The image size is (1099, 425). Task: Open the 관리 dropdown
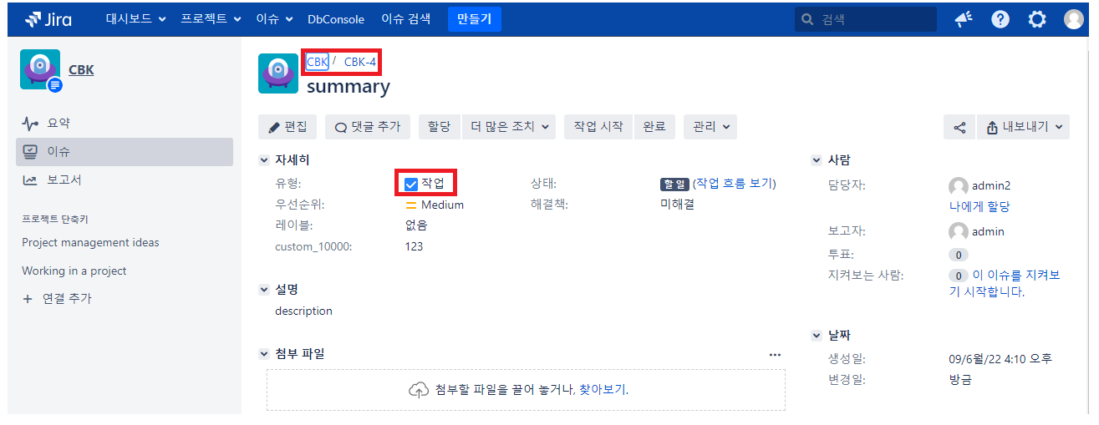point(710,127)
